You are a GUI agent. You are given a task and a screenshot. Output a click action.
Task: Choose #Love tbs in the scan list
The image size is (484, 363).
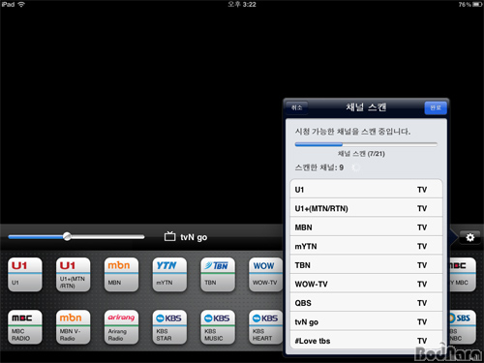coord(366,341)
